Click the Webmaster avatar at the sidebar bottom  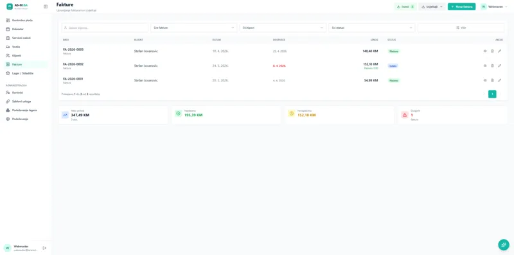coord(8,248)
